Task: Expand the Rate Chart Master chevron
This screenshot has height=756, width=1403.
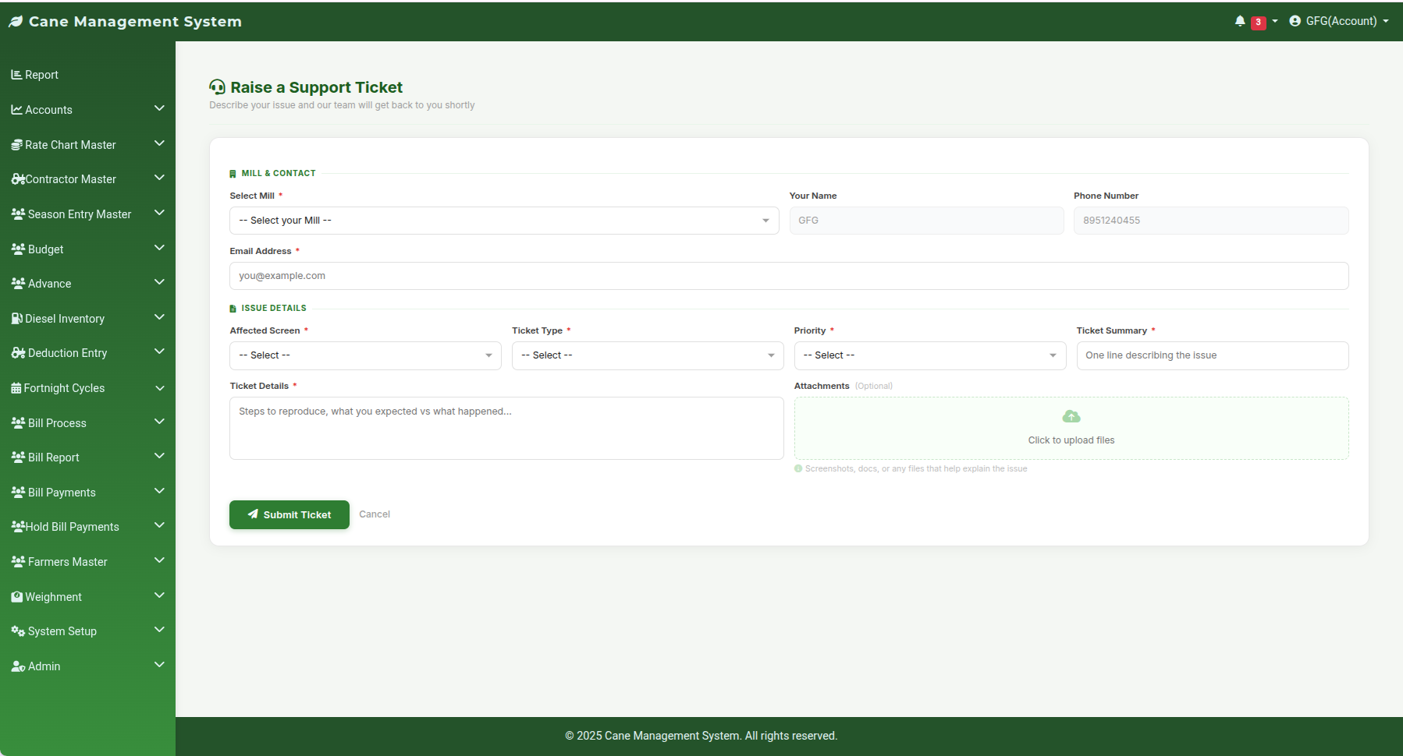Action: click(159, 143)
